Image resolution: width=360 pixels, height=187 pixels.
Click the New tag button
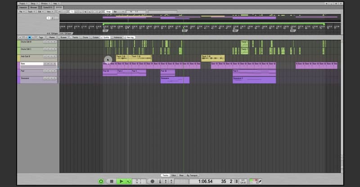tap(130, 37)
